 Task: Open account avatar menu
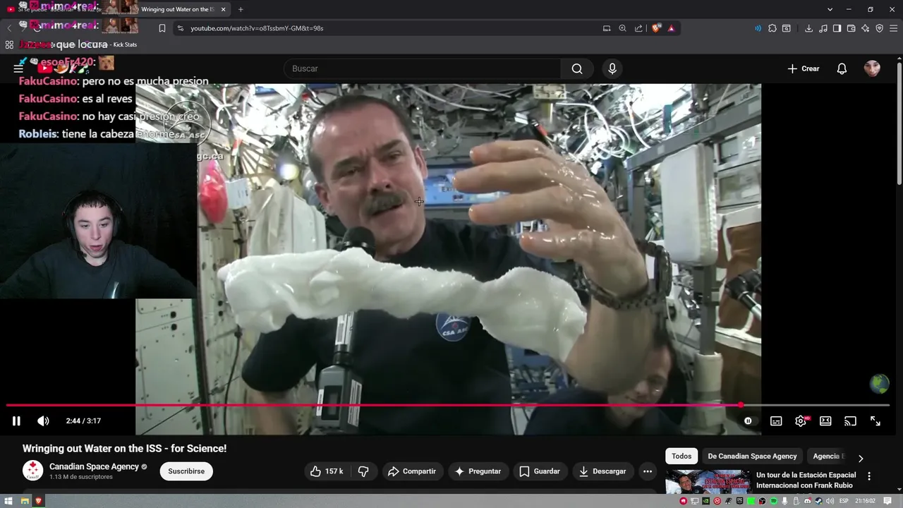(872, 68)
